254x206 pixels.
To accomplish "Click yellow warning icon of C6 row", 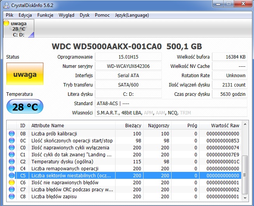I will [x=12, y=182].
